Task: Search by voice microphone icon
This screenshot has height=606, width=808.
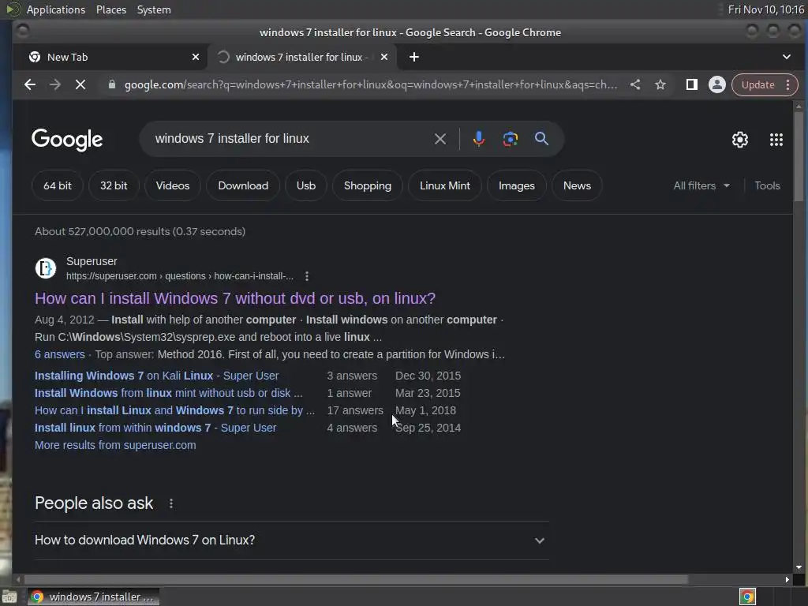Action: point(479,139)
